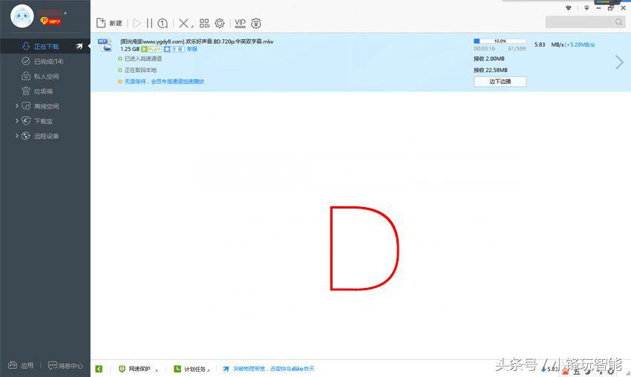This screenshot has height=377, width=631.
Task: Delete the task with the X icon
Action: [x=183, y=23]
